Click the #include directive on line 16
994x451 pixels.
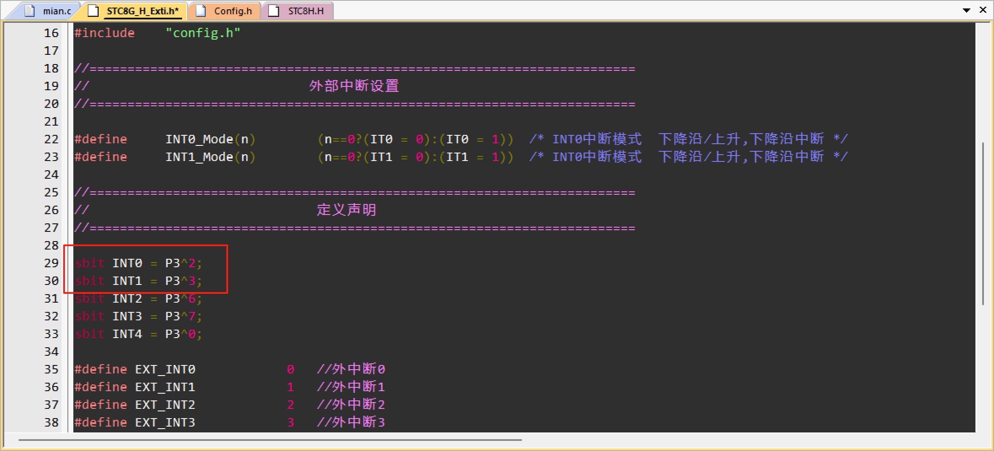[105, 33]
